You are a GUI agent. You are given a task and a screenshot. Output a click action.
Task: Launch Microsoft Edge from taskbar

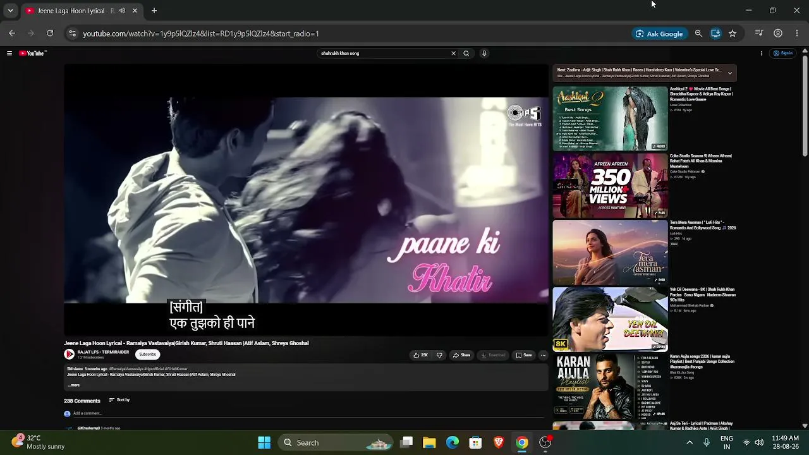tap(453, 442)
